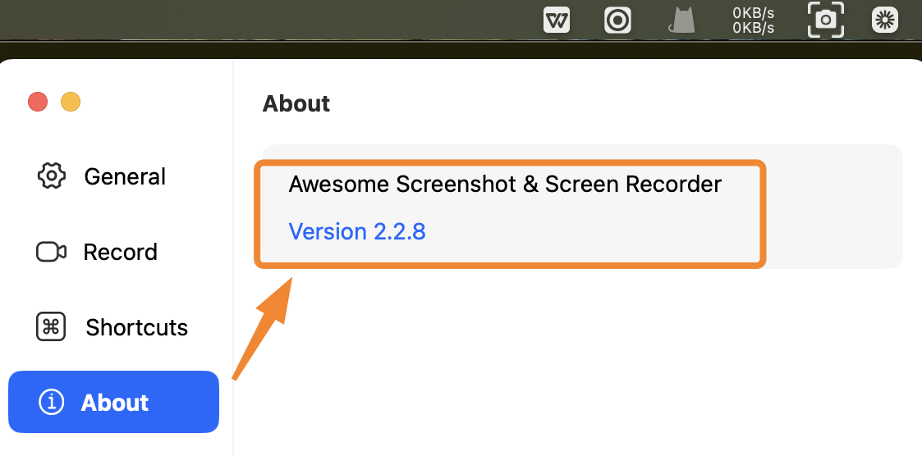Viewport: 922px width, 456px height.
Task: Click the circular record icon in menu bar
Action: 617,21
